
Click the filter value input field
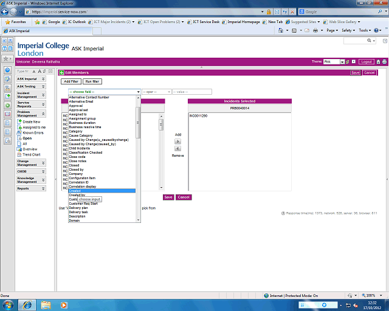pyautogui.click(x=191, y=92)
